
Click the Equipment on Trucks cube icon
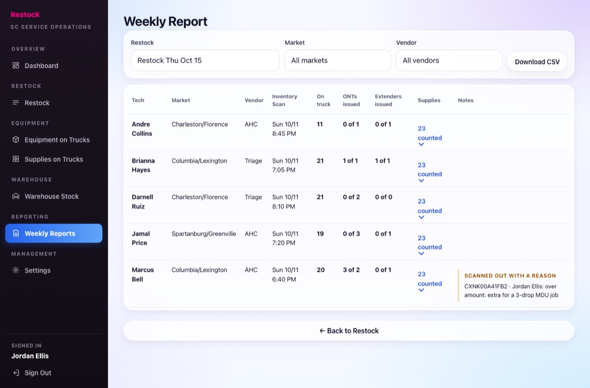click(16, 139)
